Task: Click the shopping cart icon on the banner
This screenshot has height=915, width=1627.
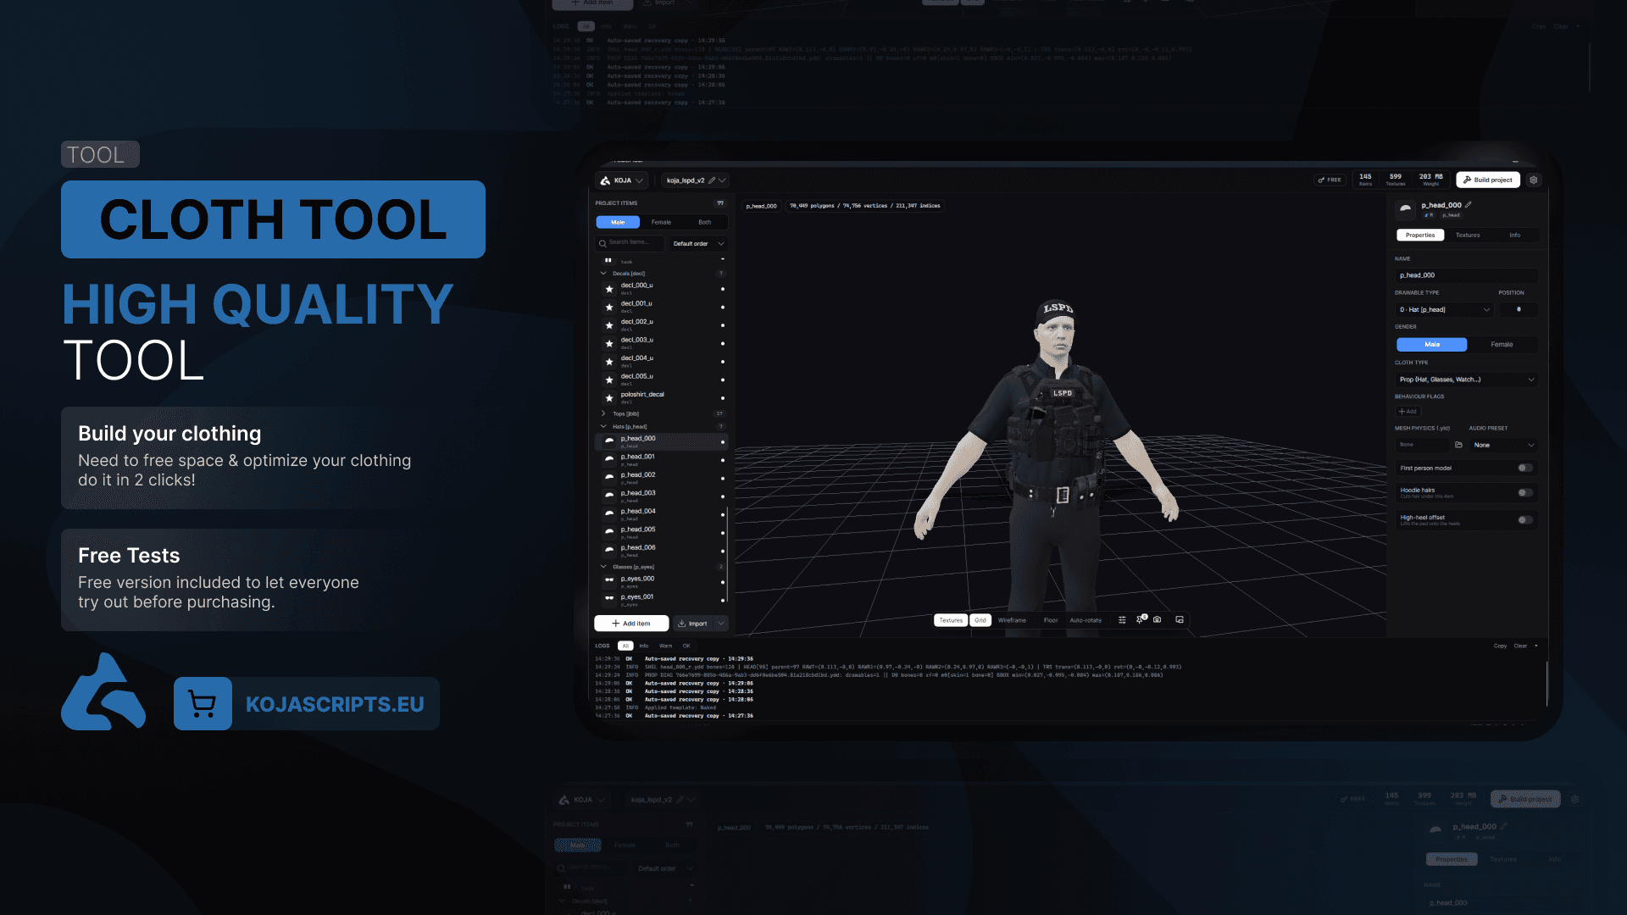Action: (x=203, y=703)
